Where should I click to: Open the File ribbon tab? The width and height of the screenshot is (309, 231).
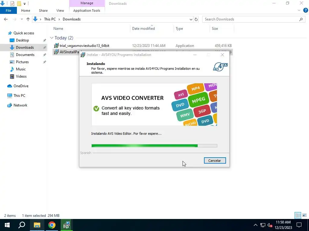tap(8, 11)
